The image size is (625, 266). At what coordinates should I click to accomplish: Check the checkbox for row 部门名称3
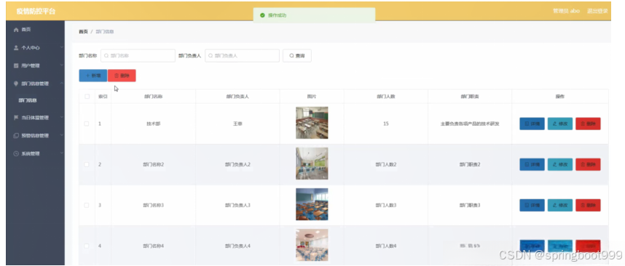[87, 205]
